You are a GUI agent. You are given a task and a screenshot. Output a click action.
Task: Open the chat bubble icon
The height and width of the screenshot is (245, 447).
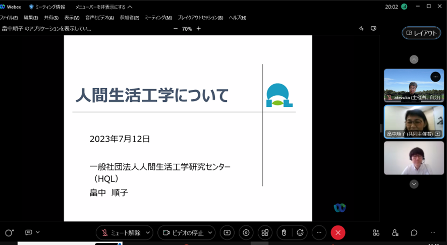coord(414,232)
